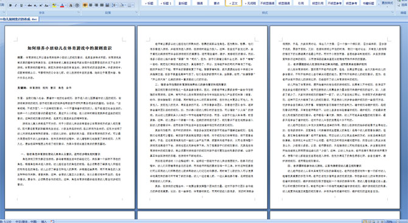Apply yellow text highlight color
This screenshot has width=408, height=223.
pos(54,5)
